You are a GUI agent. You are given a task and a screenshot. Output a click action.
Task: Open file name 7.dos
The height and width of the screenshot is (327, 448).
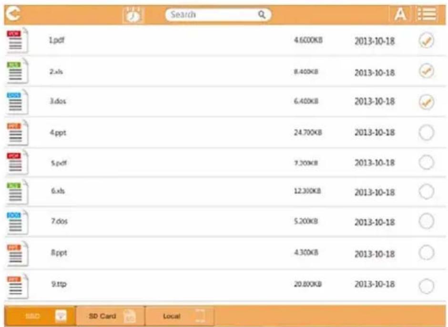coord(60,221)
